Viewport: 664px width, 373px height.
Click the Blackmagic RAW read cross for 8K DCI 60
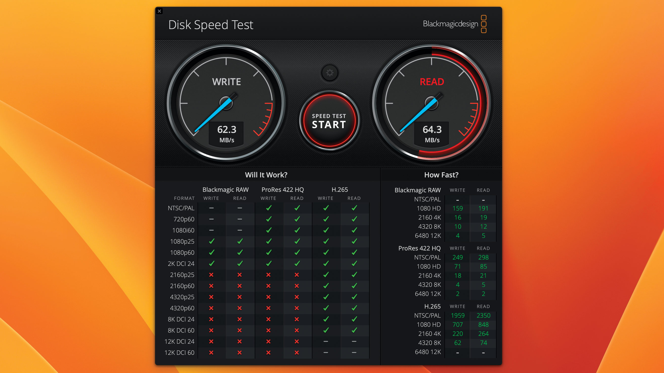pos(240,330)
